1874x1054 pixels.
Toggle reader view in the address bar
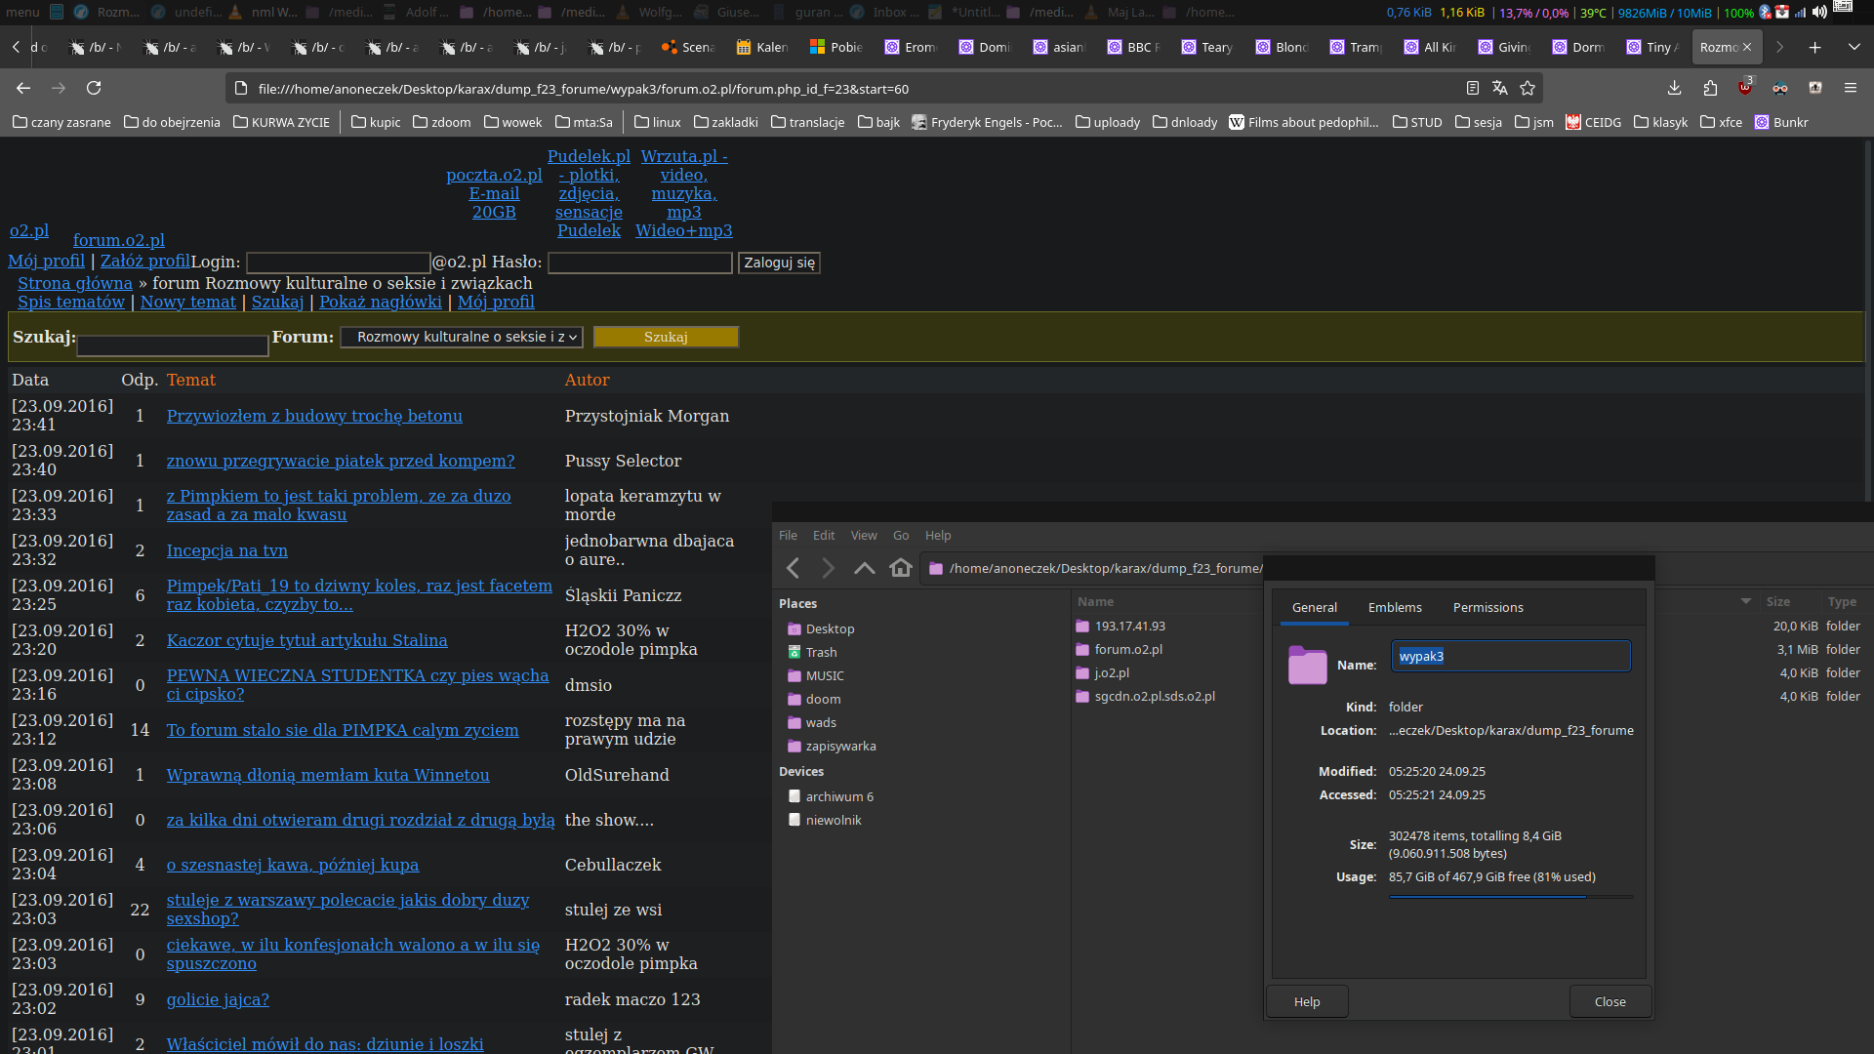pos(1473,88)
